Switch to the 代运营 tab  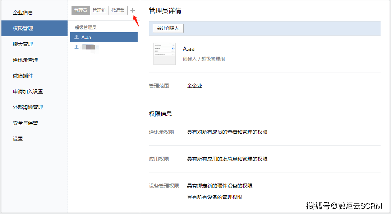[118, 10]
